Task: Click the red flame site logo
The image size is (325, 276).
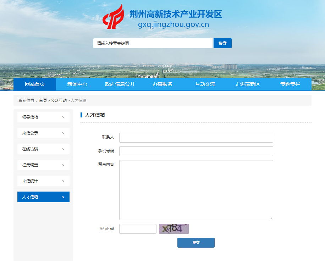Action: click(x=113, y=17)
